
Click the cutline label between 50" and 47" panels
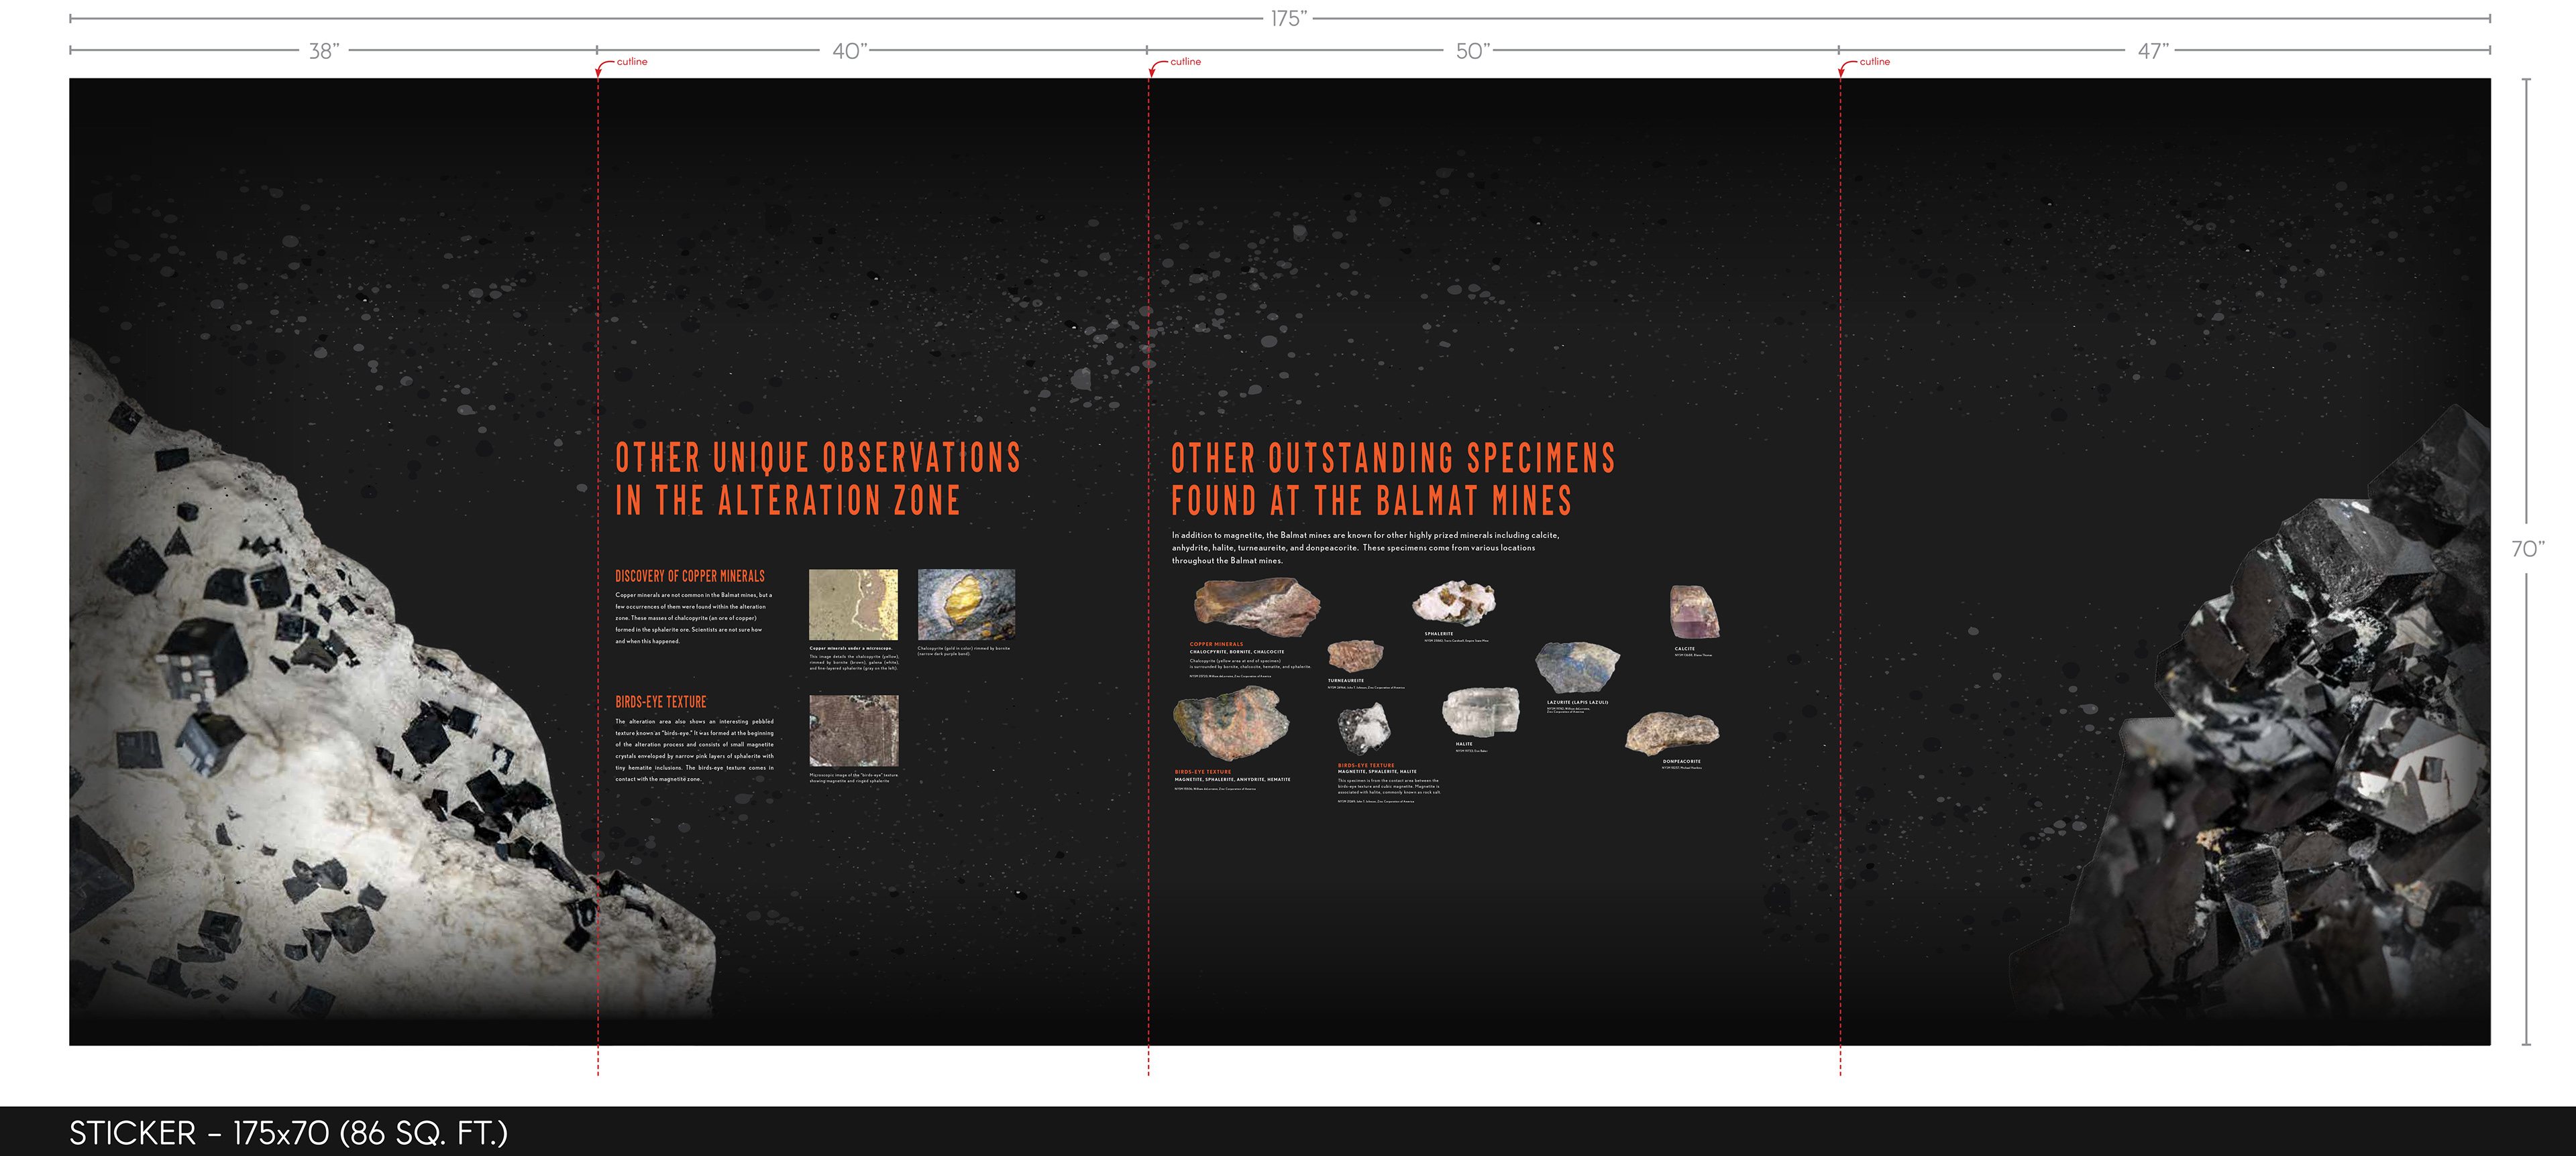pyautogui.click(x=1875, y=62)
